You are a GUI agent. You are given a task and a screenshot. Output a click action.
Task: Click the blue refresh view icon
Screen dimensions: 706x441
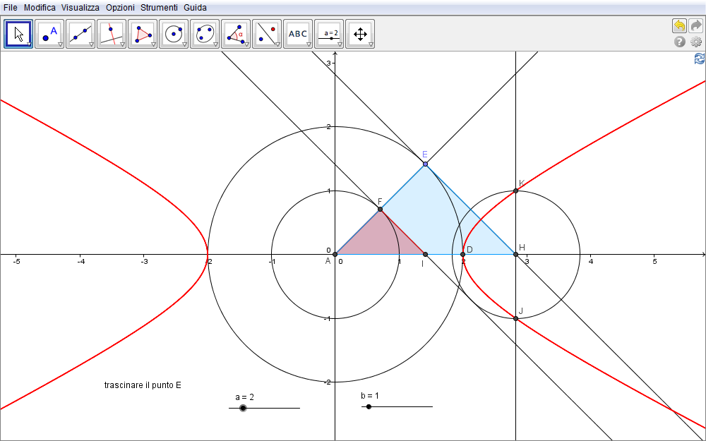pyautogui.click(x=699, y=59)
